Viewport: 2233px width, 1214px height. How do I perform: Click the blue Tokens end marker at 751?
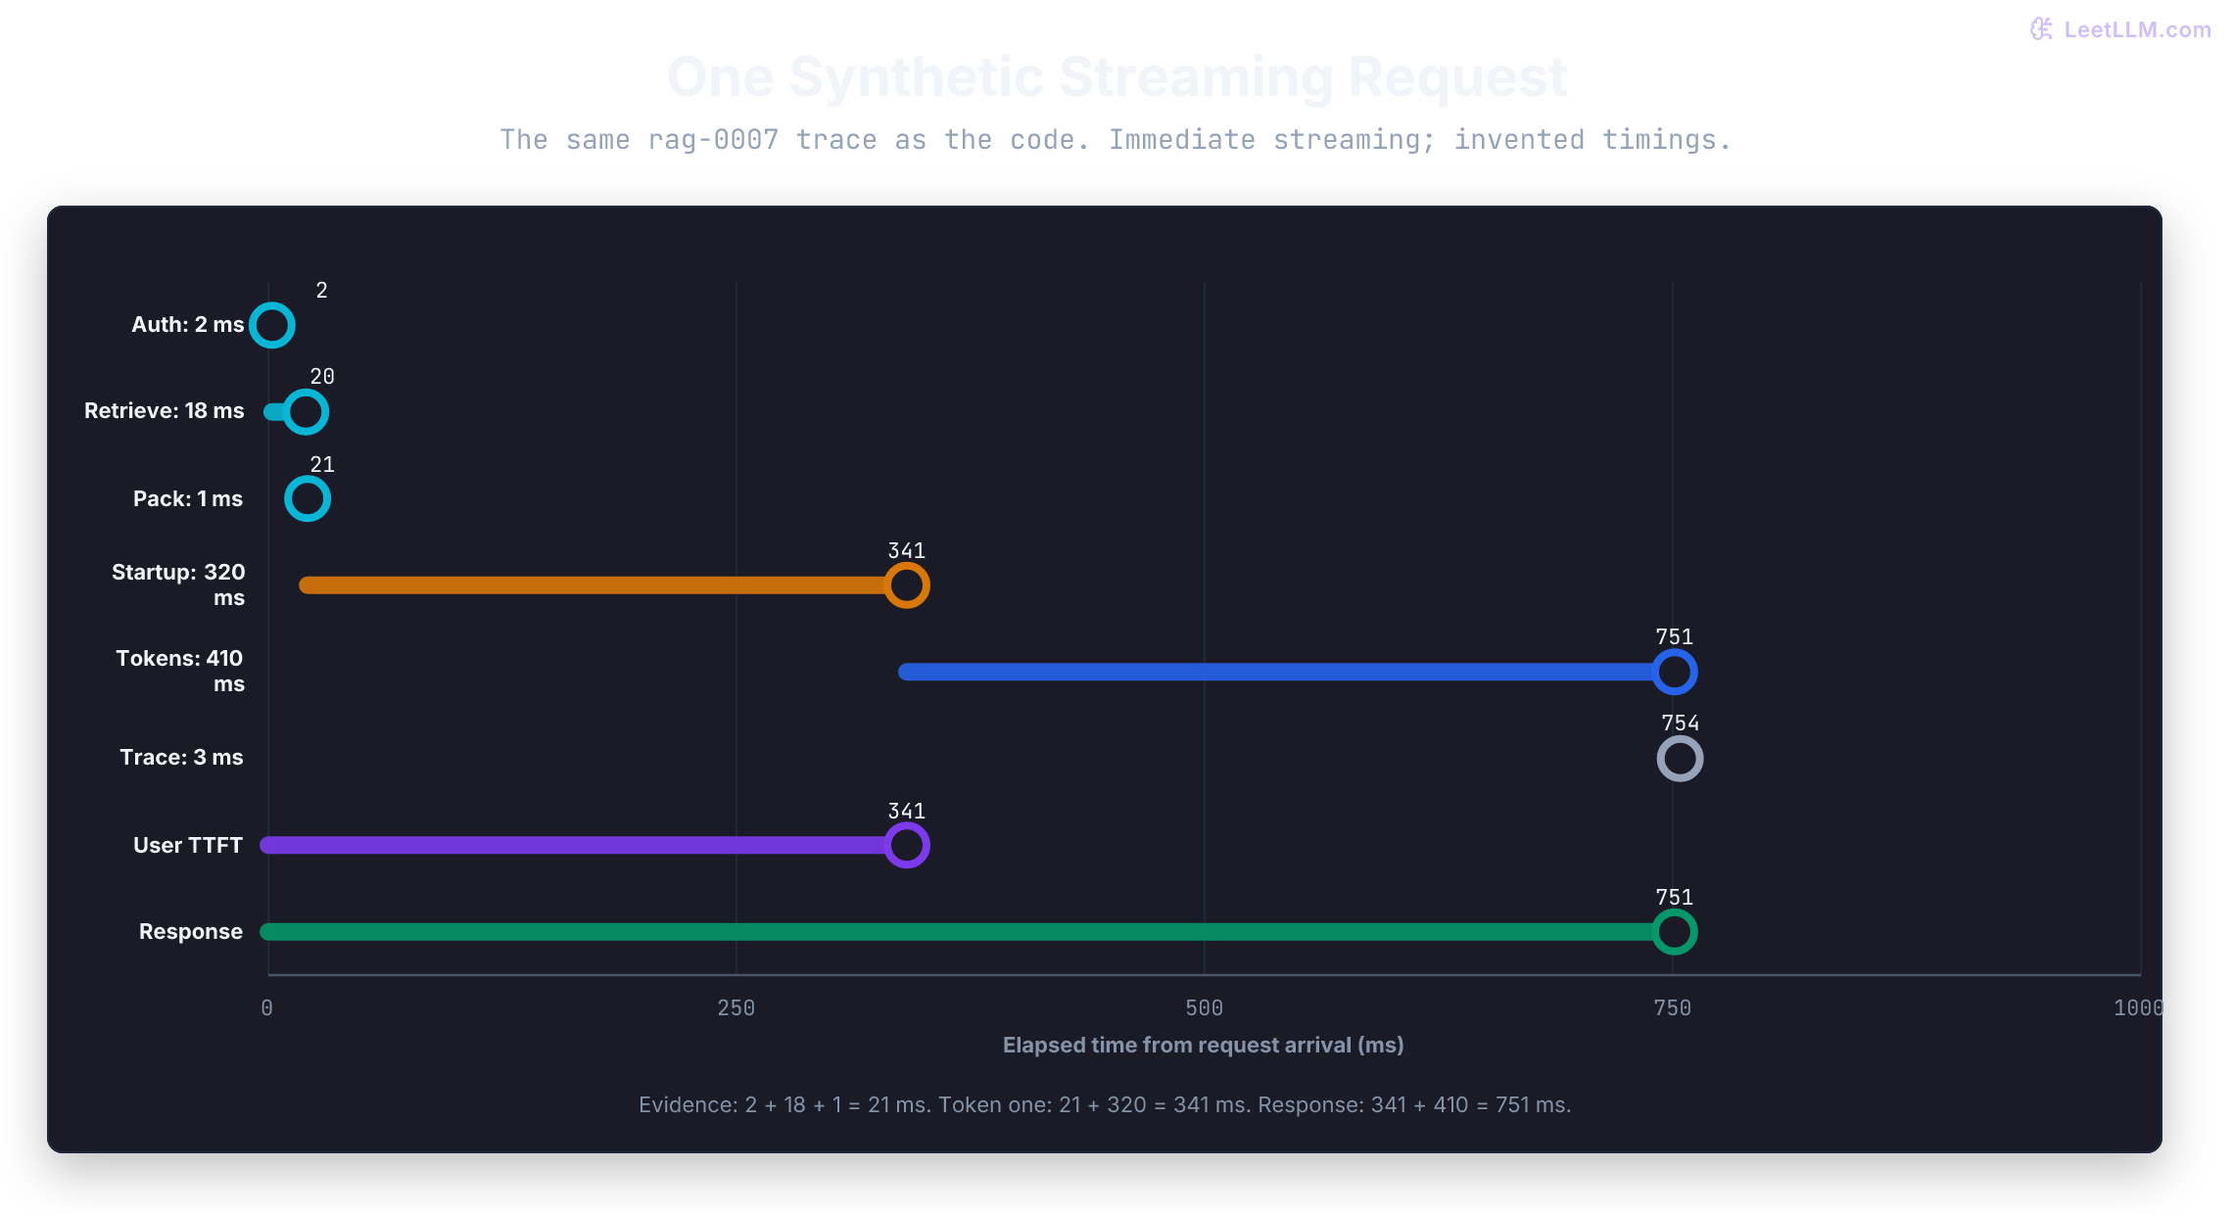(x=1675, y=672)
